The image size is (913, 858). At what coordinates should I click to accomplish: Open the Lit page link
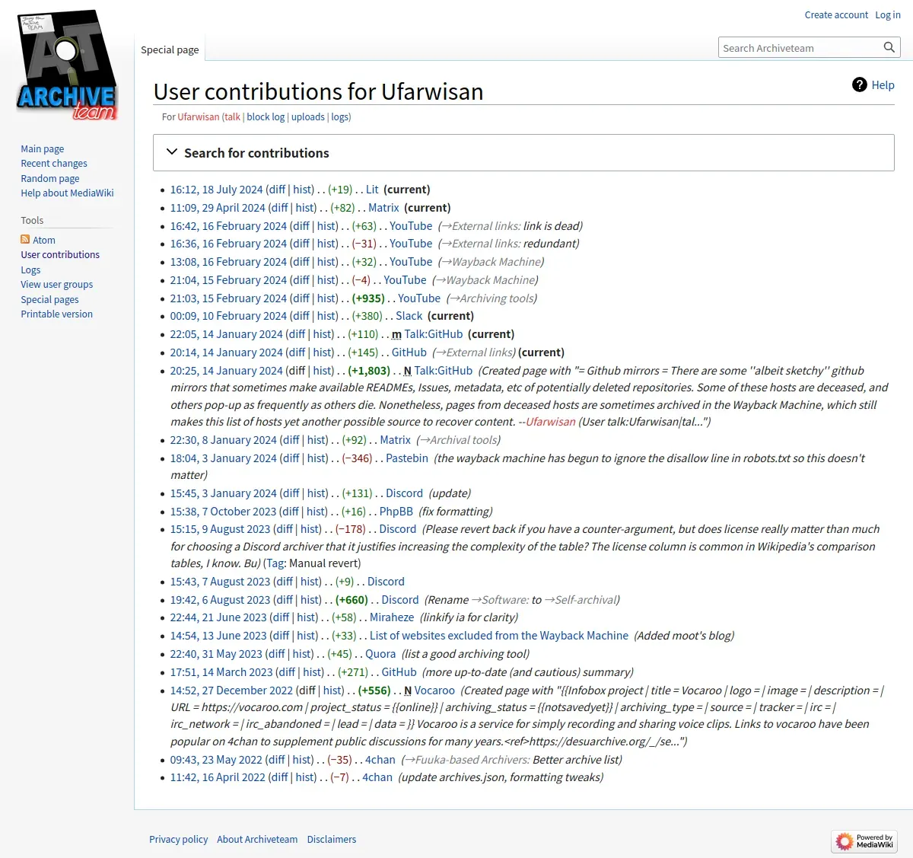point(372,190)
